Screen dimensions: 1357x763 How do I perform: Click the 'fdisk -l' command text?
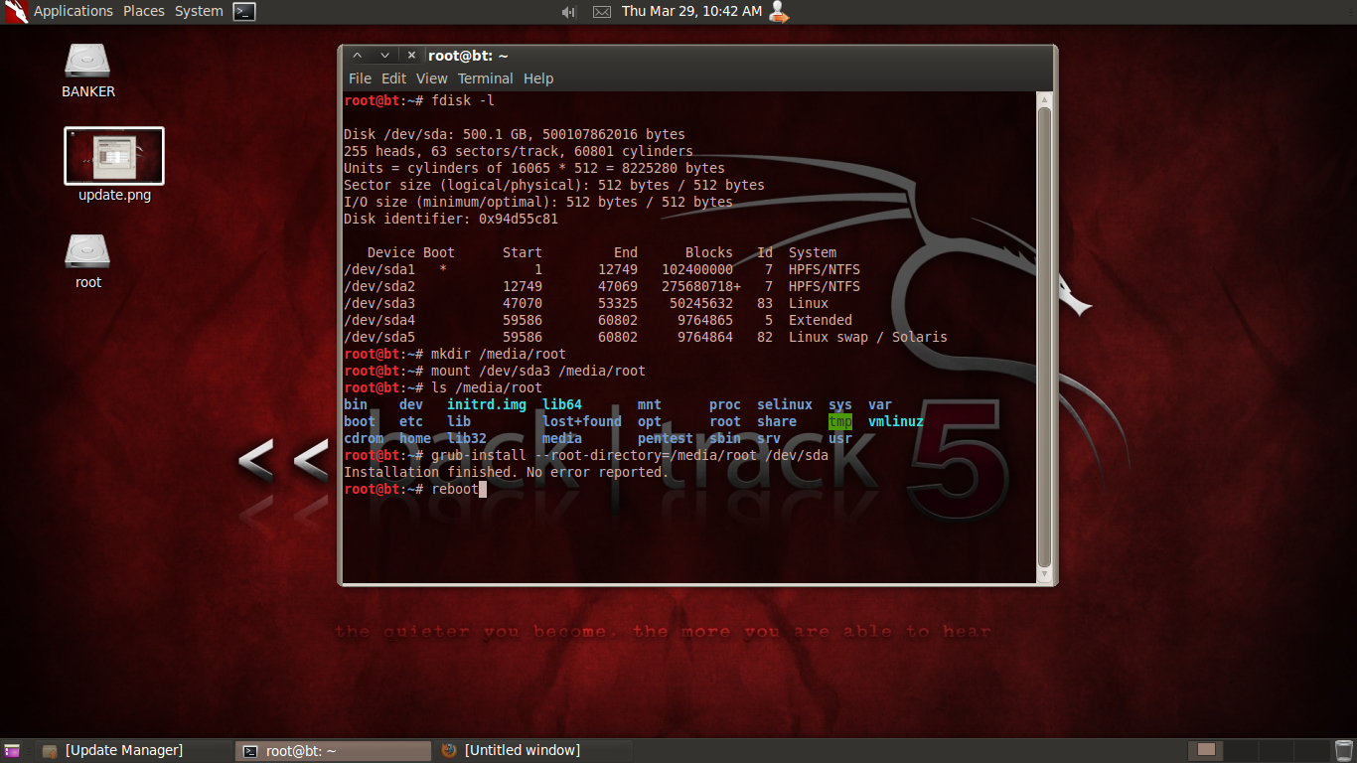[x=463, y=100]
